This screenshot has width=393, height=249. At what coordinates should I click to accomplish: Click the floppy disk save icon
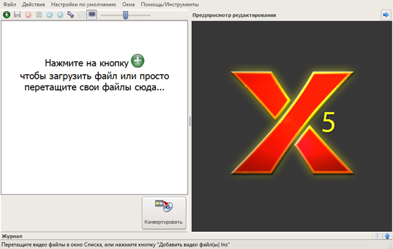click(x=17, y=14)
